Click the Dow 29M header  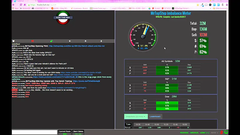point(171,97)
